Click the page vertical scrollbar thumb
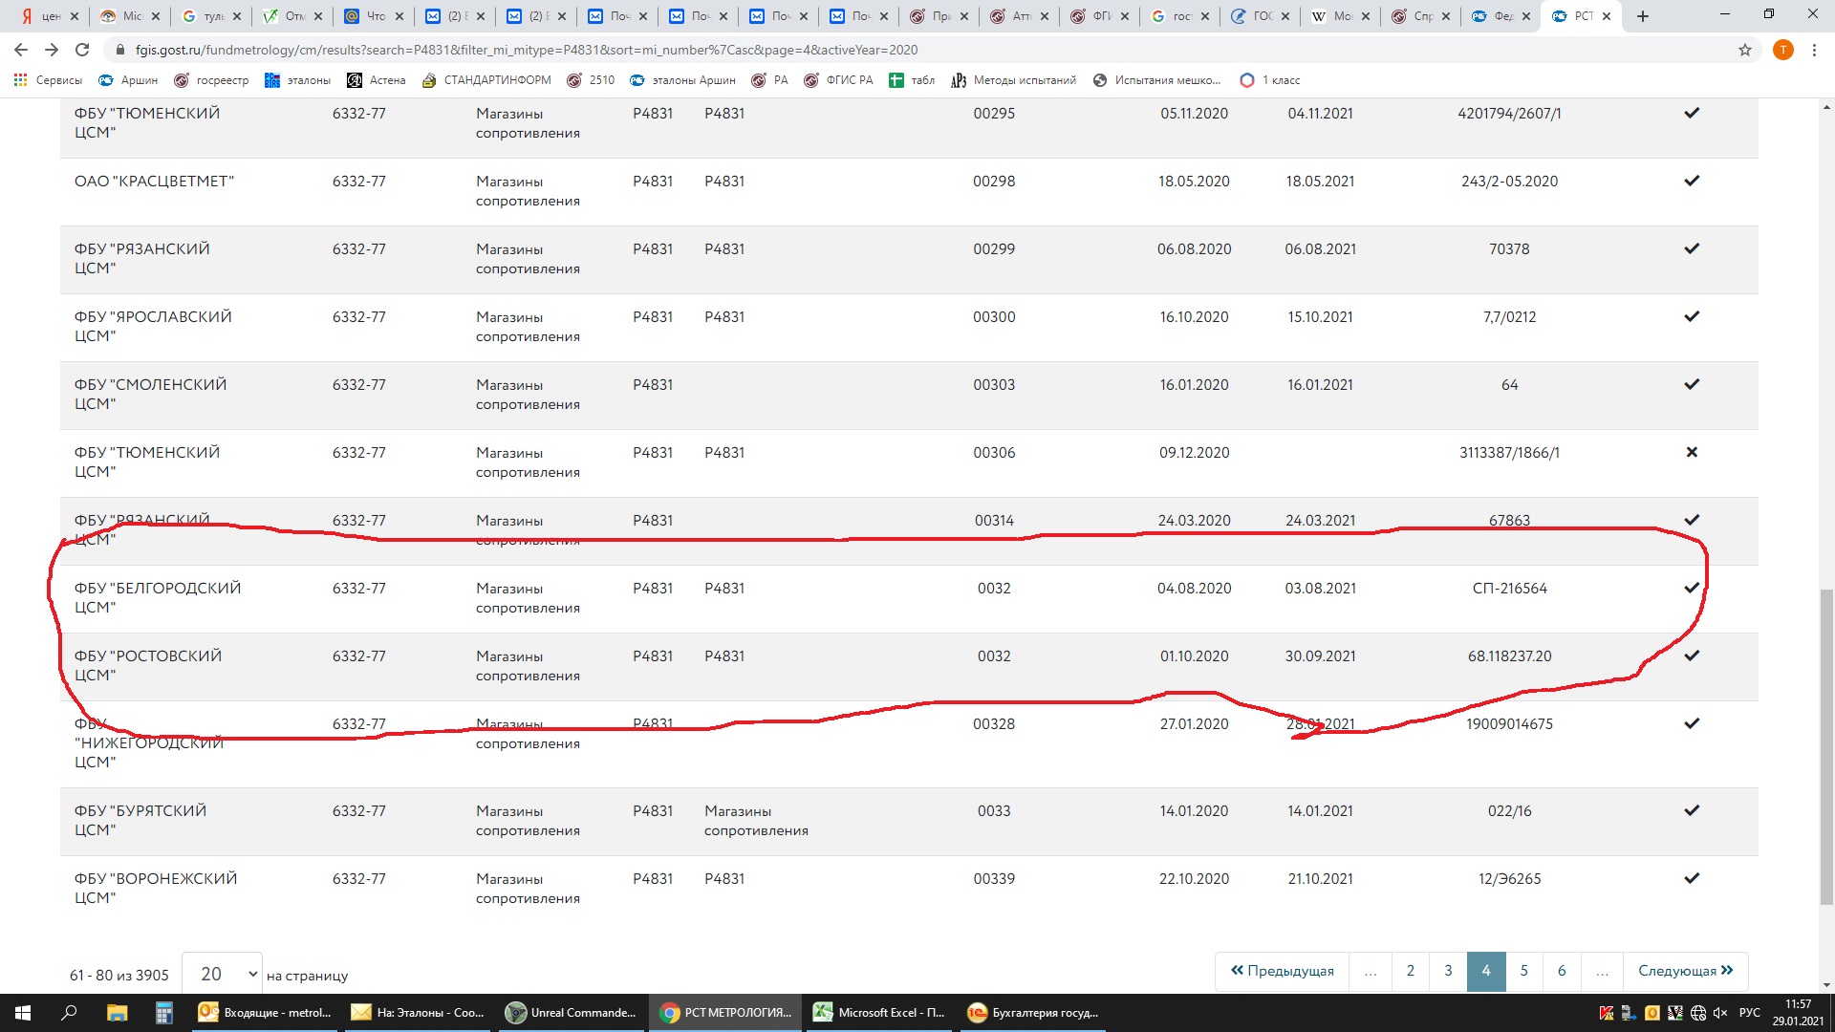The height and width of the screenshot is (1032, 1835). point(1826,745)
